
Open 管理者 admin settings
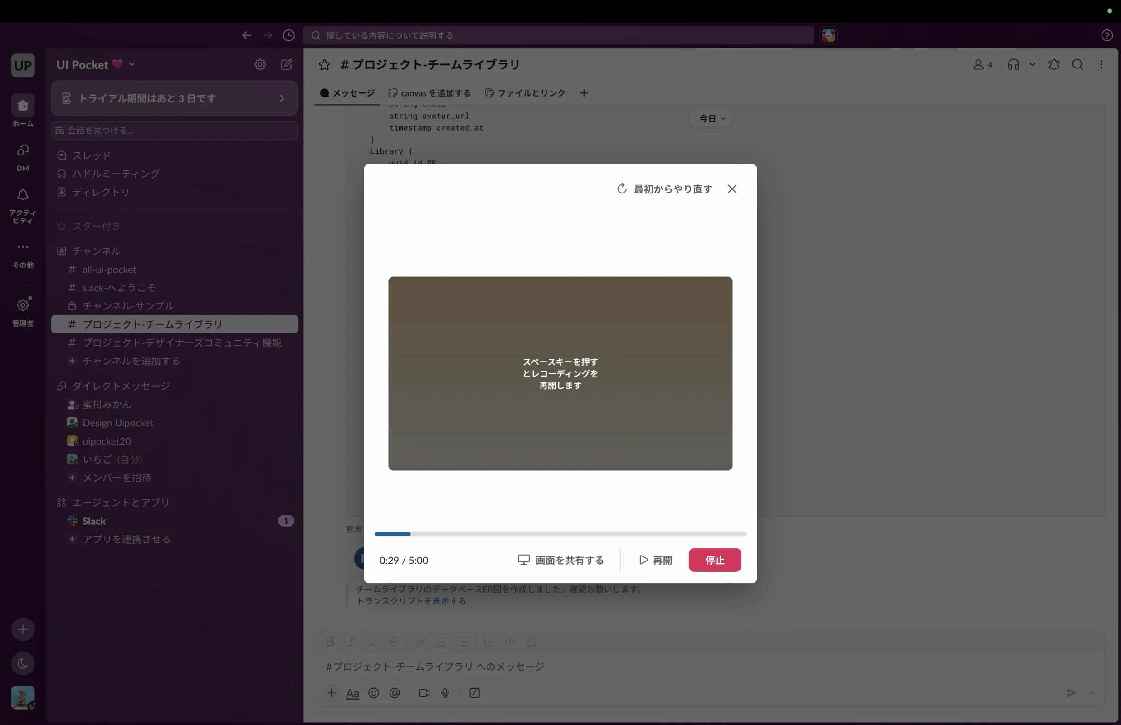23,311
